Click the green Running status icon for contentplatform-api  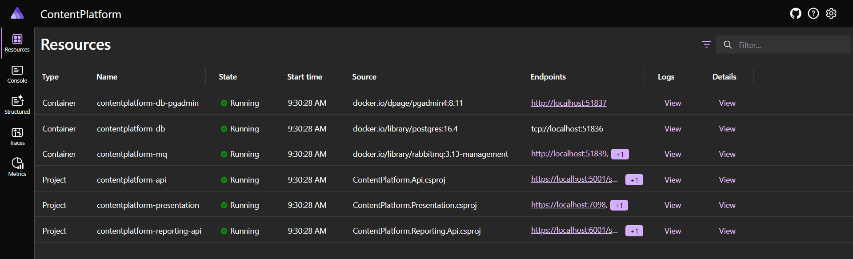pos(224,180)
